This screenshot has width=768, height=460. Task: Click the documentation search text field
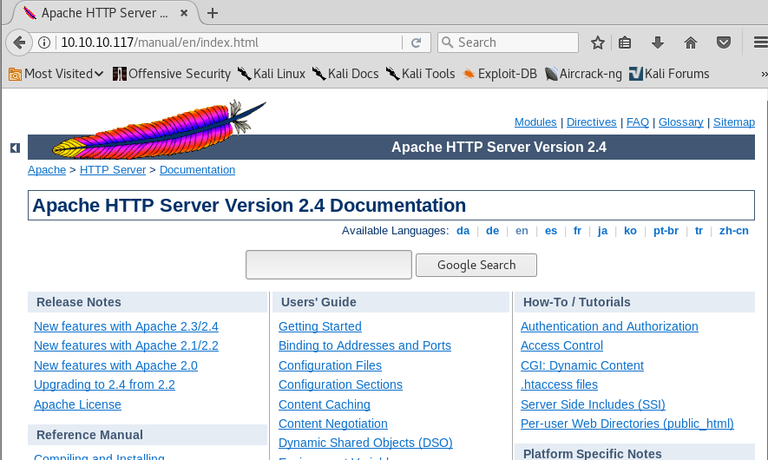click(328, 265)
